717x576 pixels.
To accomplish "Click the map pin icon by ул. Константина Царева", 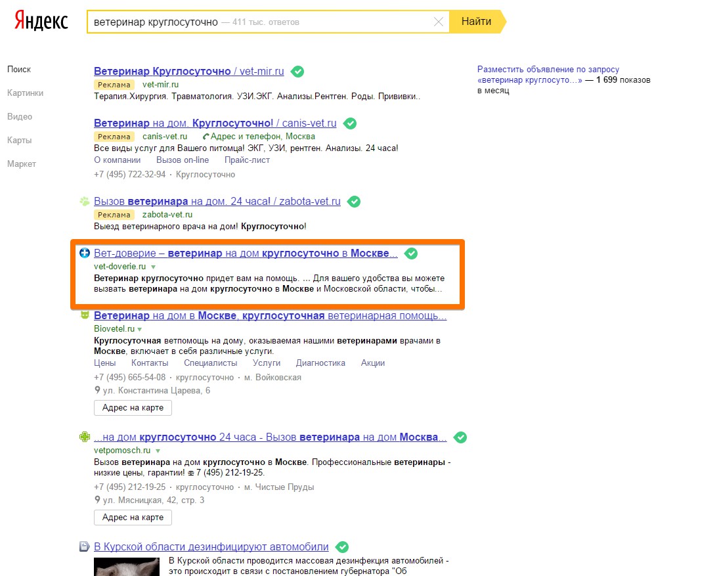I will coord(97,390).
